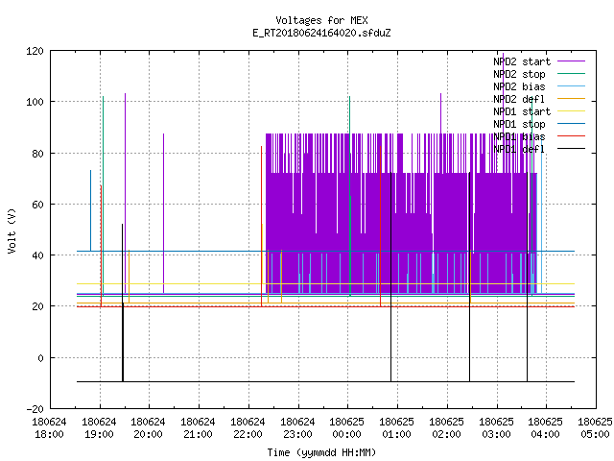Click the black NPD1 defl legend line
Image resolution: width=614 pixels, height=461 pixels.
(571, 149)
